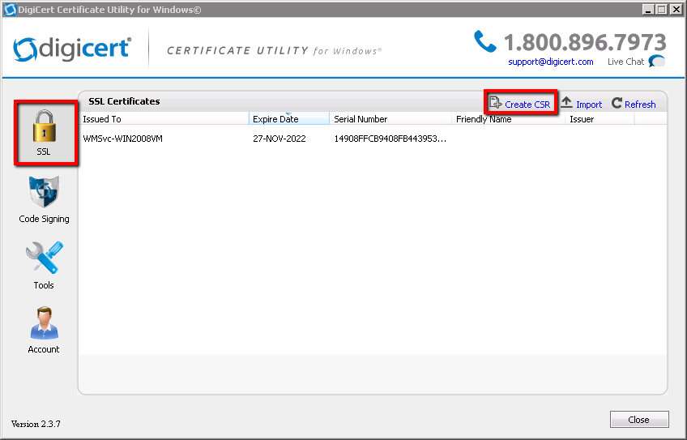Open the Code Signing shield section
687x440 pixels.
[x=44, y=199]
